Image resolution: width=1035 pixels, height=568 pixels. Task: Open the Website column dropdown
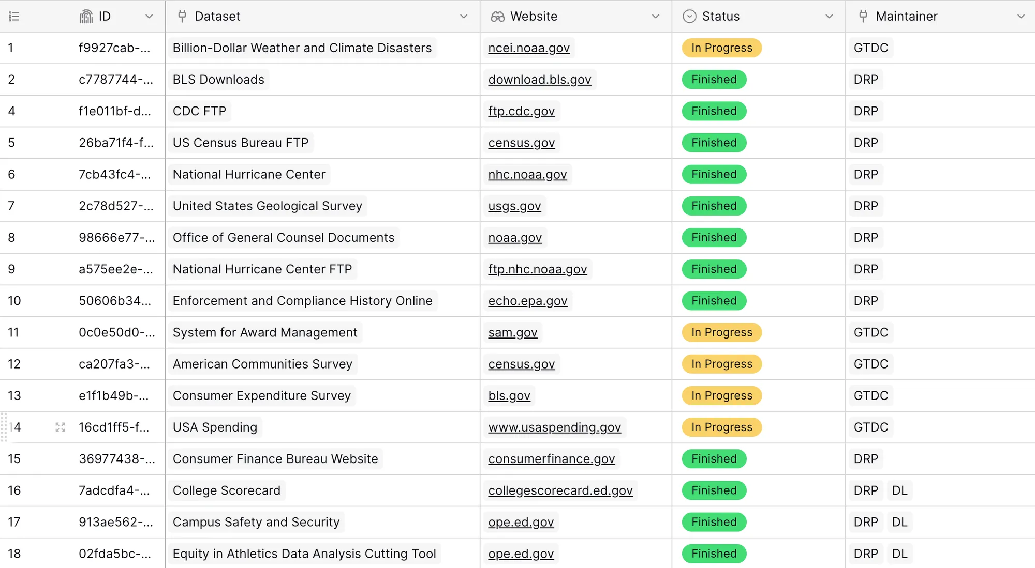point(656,16)
